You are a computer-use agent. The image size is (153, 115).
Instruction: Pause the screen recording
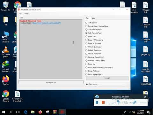pyautogui.click(x=97, y=103)
